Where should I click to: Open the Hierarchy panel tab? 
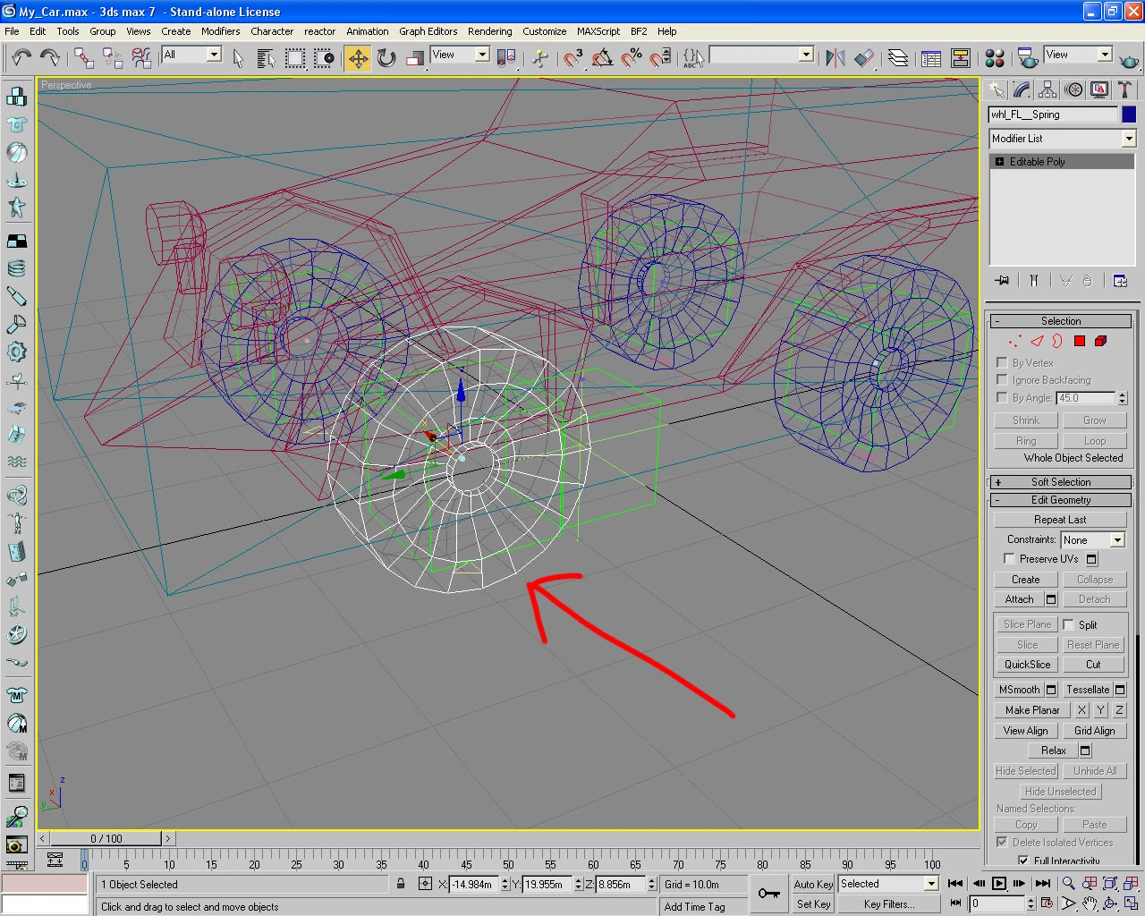[x=1047, y=89]
